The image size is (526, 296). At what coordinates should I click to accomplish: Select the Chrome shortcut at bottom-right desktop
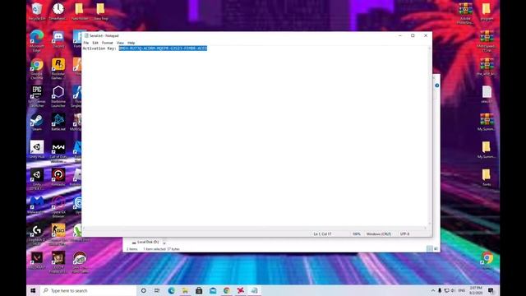click(x=487, y=261)
